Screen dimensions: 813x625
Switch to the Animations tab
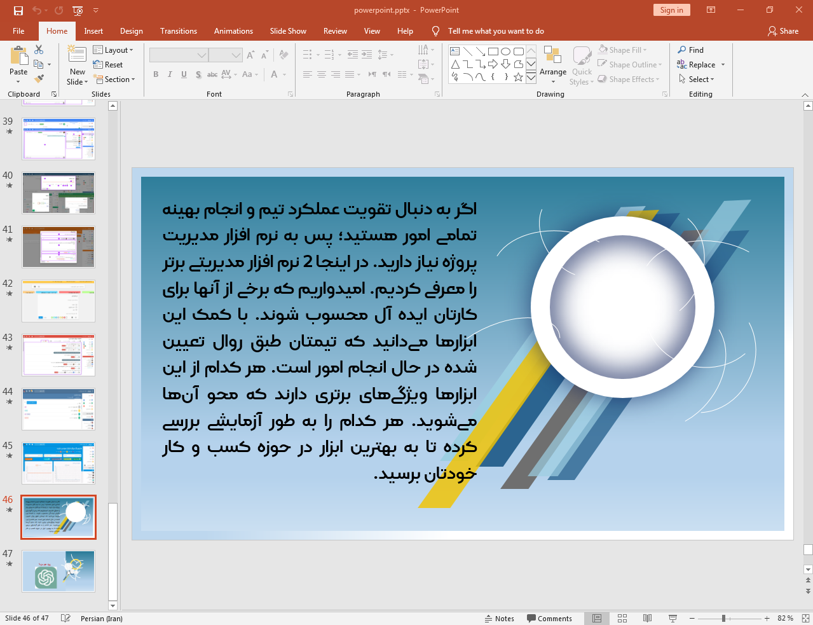point(233,31)
